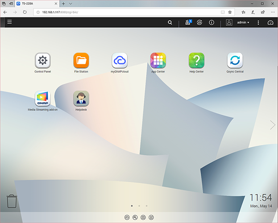Open event notifications info icon
Screen dimensions: 278x223
tap(212, 22)
